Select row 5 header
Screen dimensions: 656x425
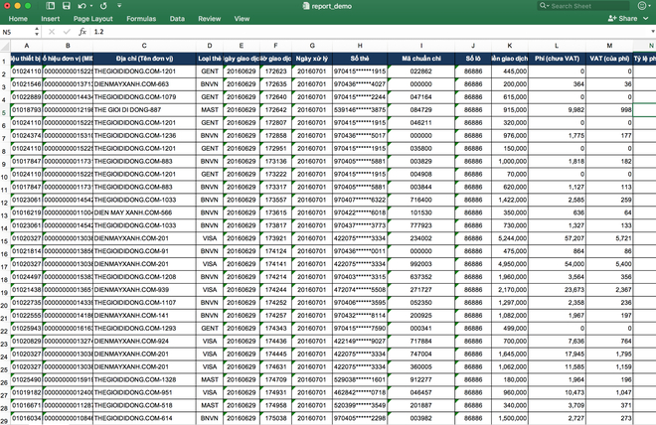(6, 110)
